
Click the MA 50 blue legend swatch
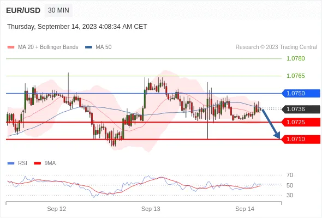(x=88, y=47)
